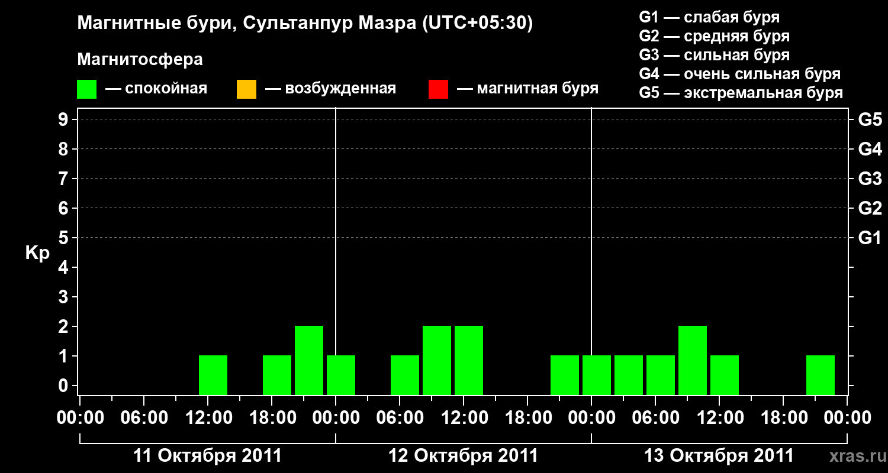Click the 06:00 time label for 11 Октября
This screenshot has width=888, height=473.
coord(144,417)
